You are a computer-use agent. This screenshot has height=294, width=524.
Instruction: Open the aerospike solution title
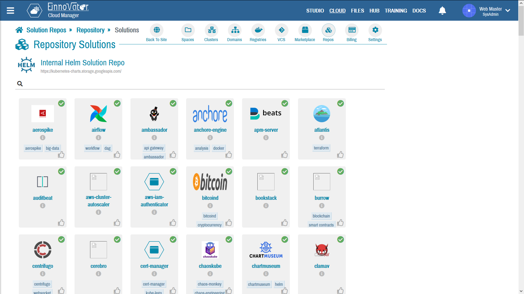[x=43, y=130]
